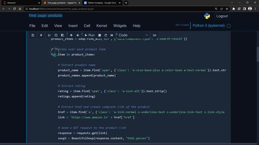Interrupt the kernel with stop icon

pyautogui.click(x=100, y=35)
